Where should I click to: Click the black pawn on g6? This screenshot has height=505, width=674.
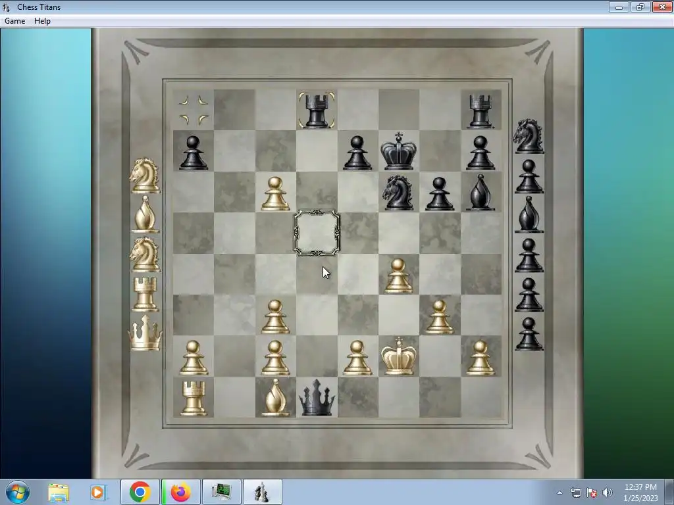pyautogui.click(x=439, y=194)
